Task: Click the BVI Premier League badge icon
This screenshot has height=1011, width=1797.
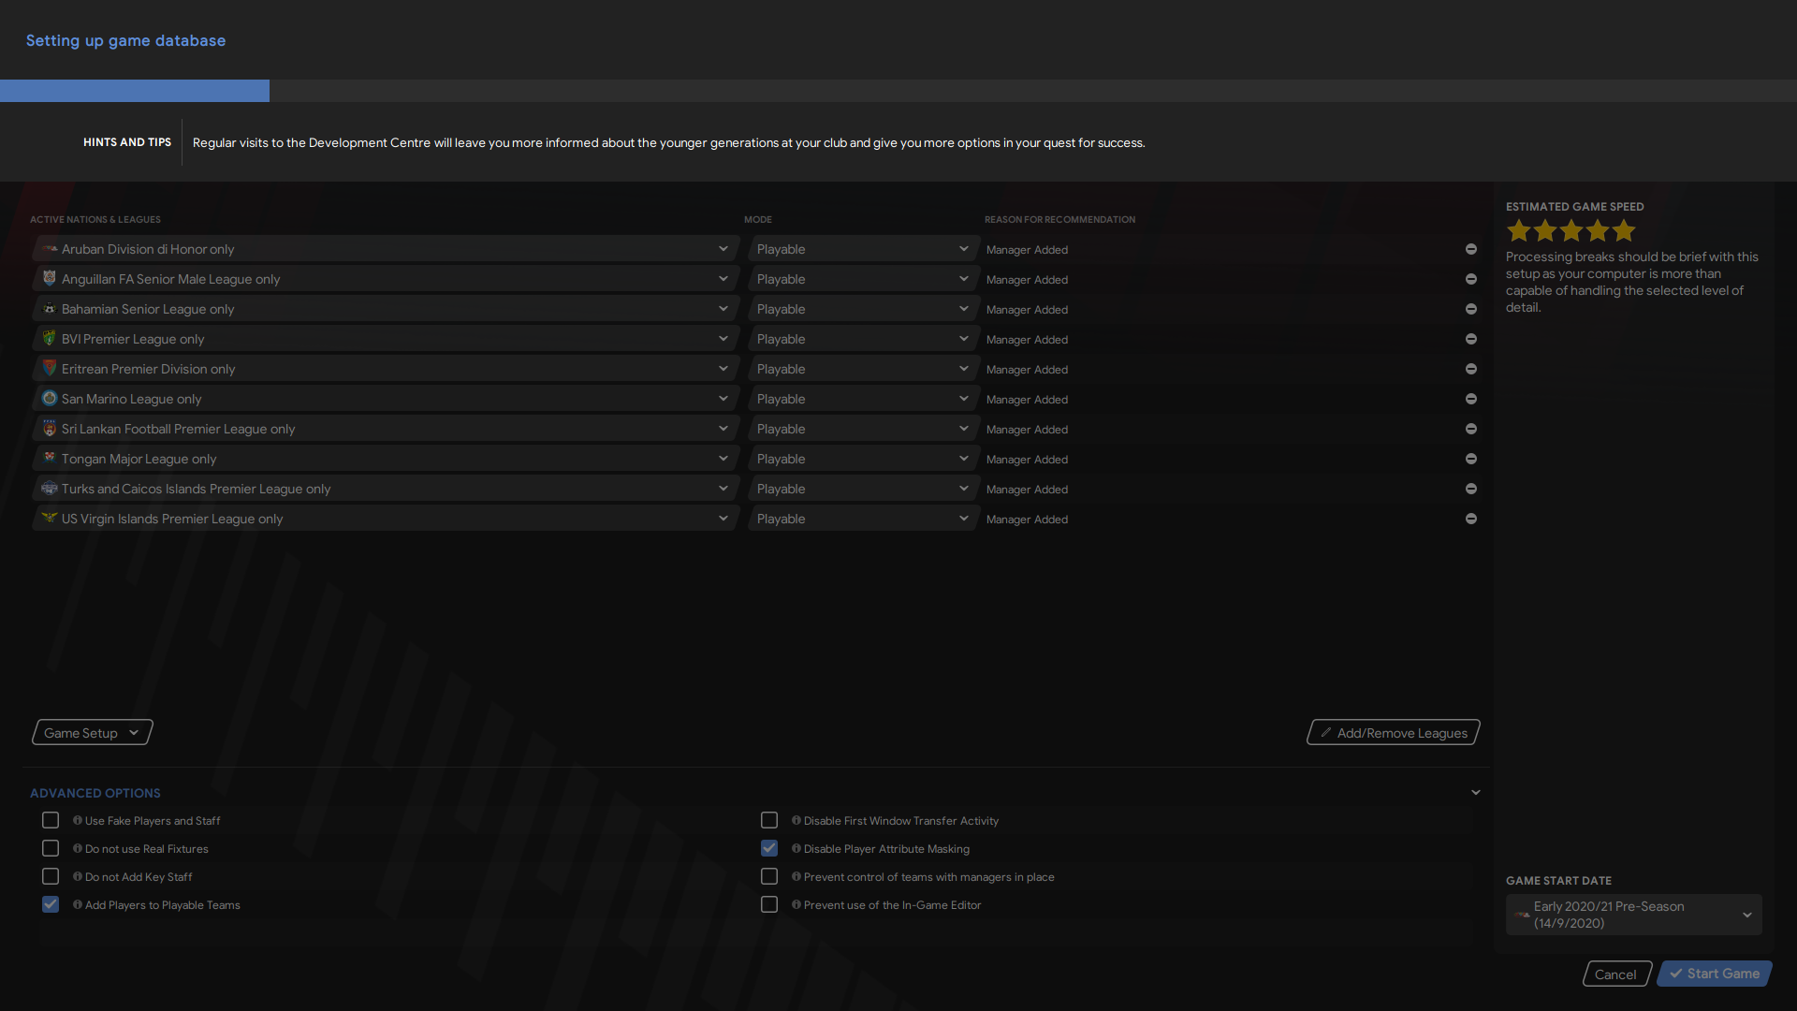Action: coord(50,338)
